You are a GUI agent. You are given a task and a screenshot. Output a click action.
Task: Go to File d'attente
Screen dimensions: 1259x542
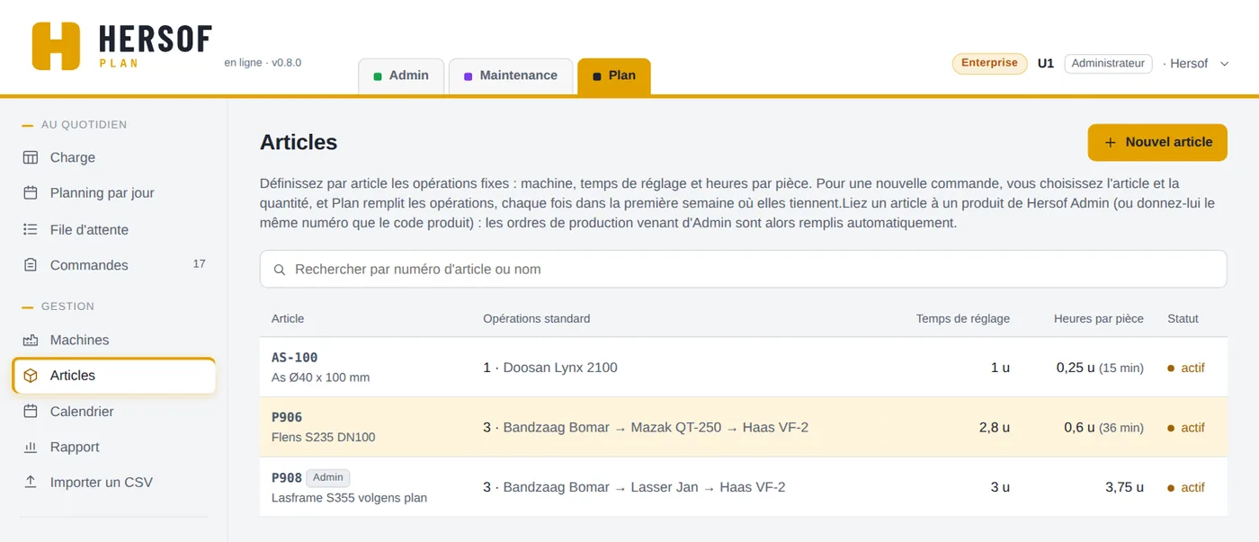[x=114, y=230]
